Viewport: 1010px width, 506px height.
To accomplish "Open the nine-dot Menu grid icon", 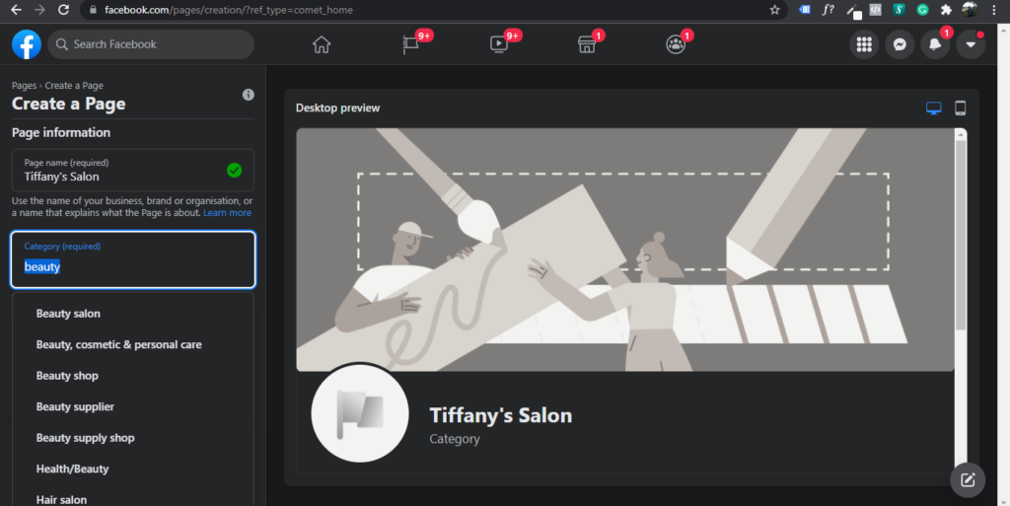I will point(864,44).
